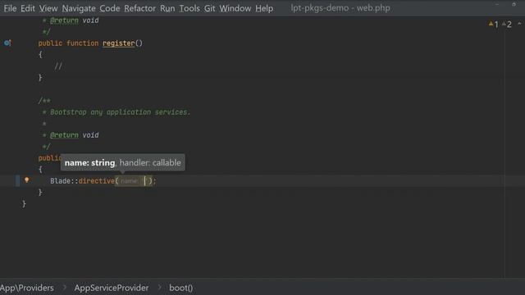Image resolution: width=525 pixels, height=295 pixels.
Task: Select boot() breadcrumb
Action: pyautogui.click(x=180, y=288)
